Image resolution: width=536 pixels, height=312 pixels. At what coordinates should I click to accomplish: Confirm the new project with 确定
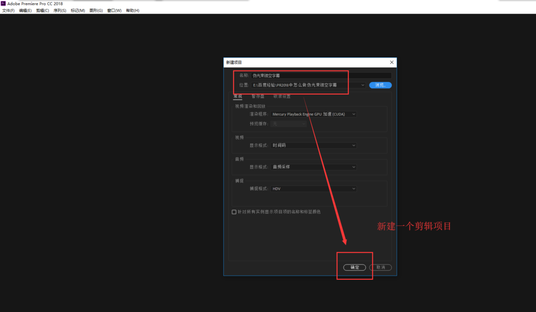354,267
